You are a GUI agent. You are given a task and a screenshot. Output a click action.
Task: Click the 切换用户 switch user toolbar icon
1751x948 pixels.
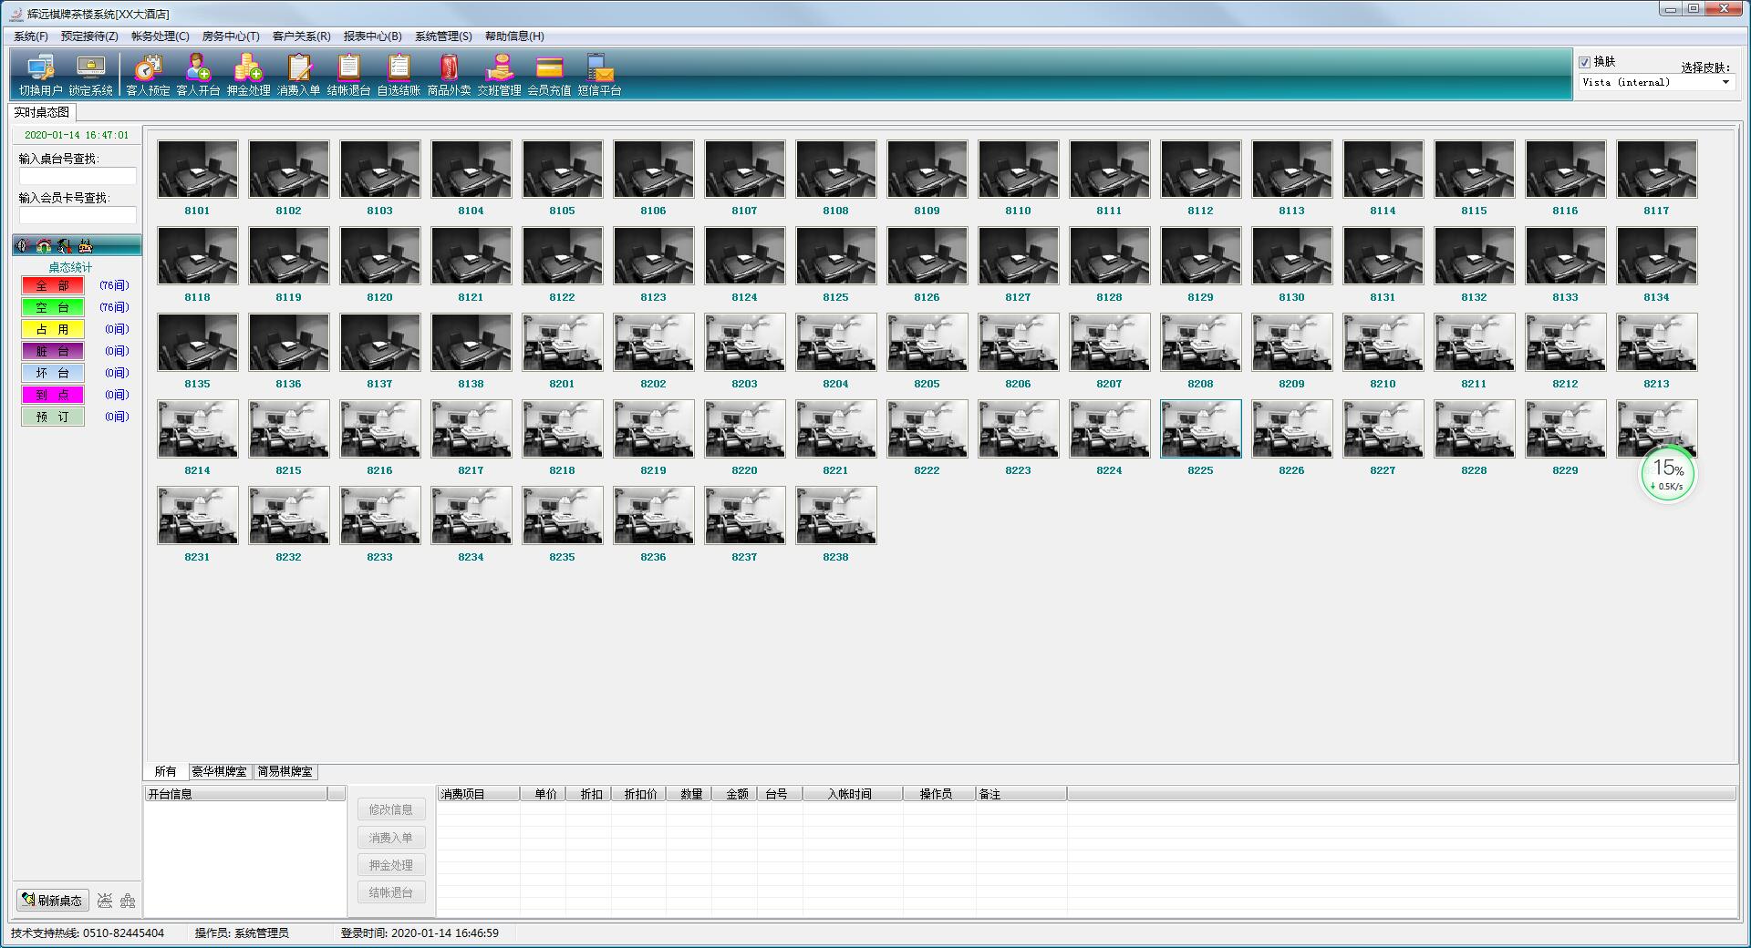(x=40, y=74)
